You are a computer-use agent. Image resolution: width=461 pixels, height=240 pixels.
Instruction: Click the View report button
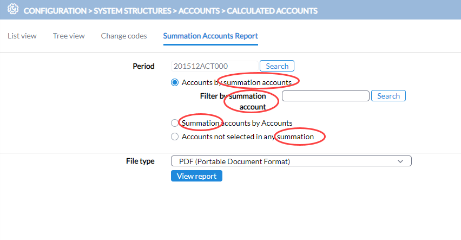click(197, 176)
